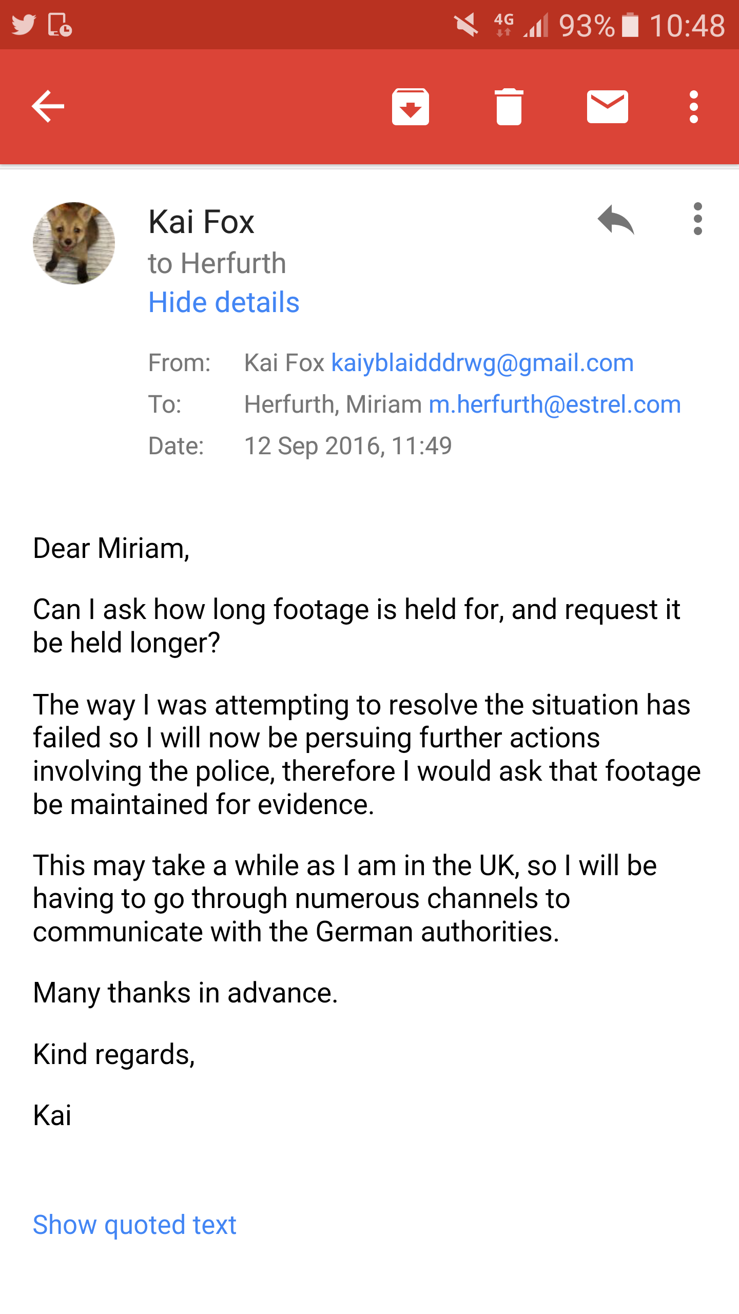The width and height of the screenshot is (739, 1314).
Task: Collapse header with Hide details
Action: point(224,302)
